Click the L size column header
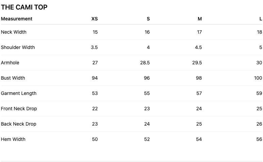Viewport: 263px width, 162px height. (x=261, y=19)
